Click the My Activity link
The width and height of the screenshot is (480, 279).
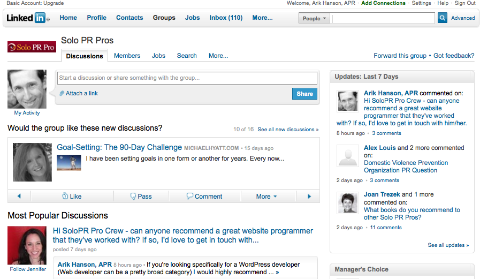pyautogui.click(x=27, y=112)
